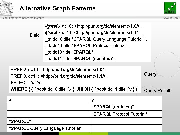Click the '_:b dc11:title' data line
Viewport: 180px width, 135px height.
point(87,46)
